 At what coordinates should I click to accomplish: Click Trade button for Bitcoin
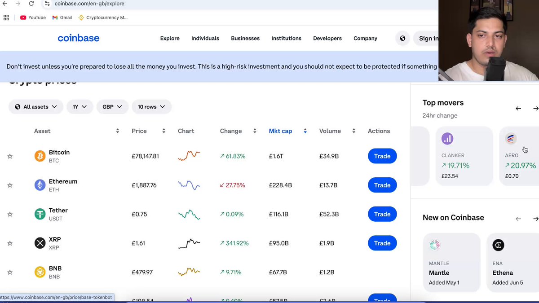382,156
